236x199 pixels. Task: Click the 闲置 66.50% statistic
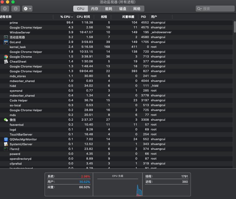click(x=69, y=187)
